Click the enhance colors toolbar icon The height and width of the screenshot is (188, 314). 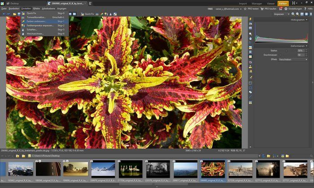(x=102, y=14)
